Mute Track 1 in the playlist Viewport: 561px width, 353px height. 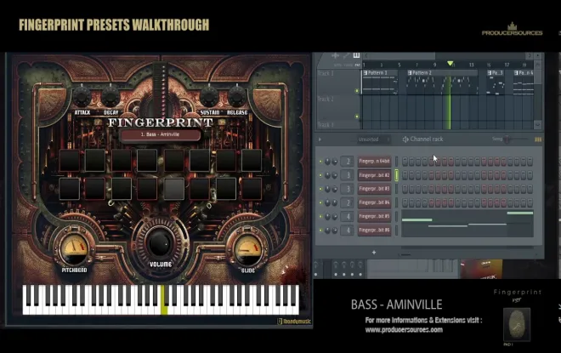click(356, 91)
